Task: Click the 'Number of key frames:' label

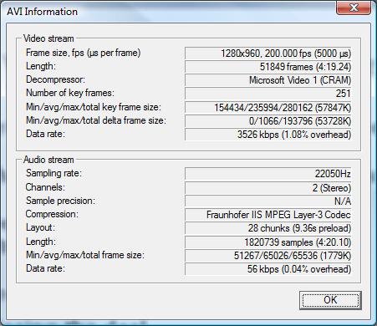Action: (x=70, y=93)
